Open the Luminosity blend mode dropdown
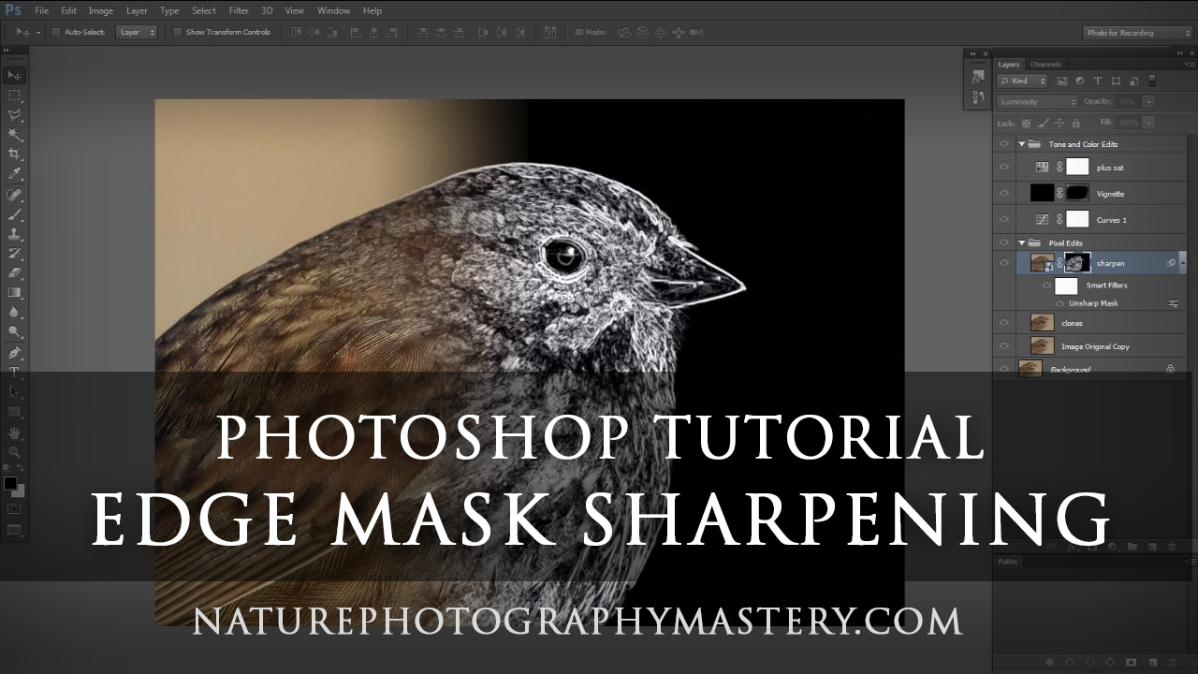The height and width of the screenshot is (674, 1198). [1034, 101]
